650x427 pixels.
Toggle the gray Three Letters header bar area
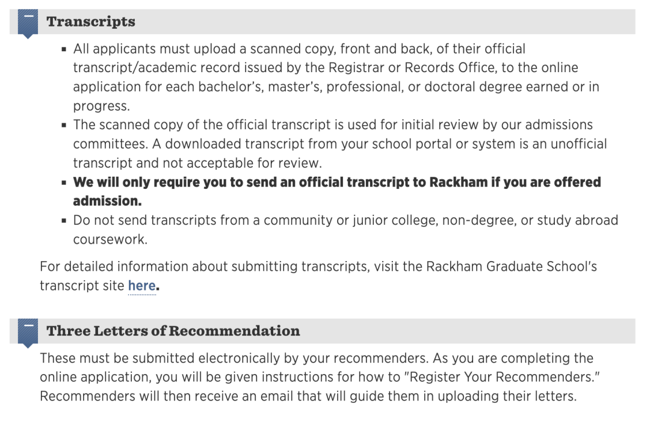323,331
